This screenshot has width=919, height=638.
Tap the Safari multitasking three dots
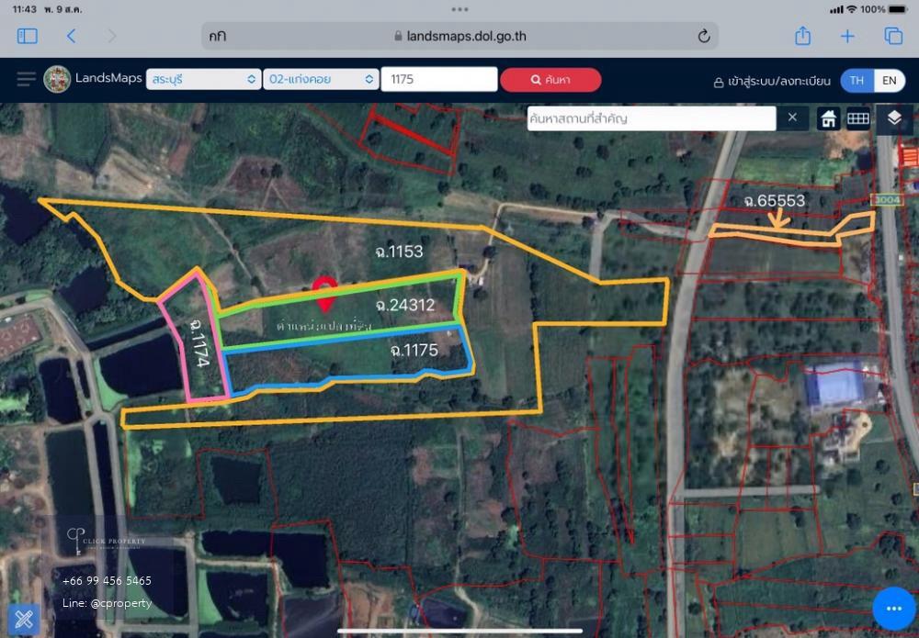(x=459, y=9)
